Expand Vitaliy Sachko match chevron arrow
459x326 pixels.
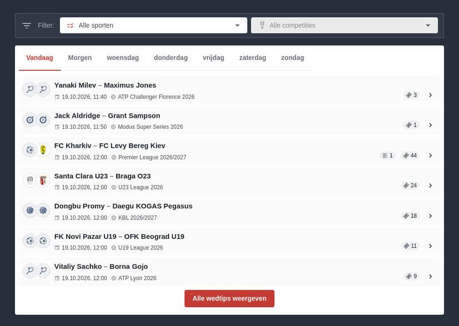tap(430, 276)
